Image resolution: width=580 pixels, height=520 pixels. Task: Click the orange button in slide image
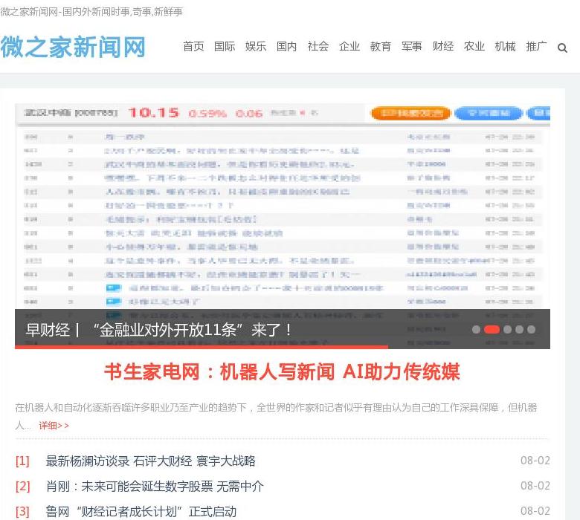coord(410,113)
